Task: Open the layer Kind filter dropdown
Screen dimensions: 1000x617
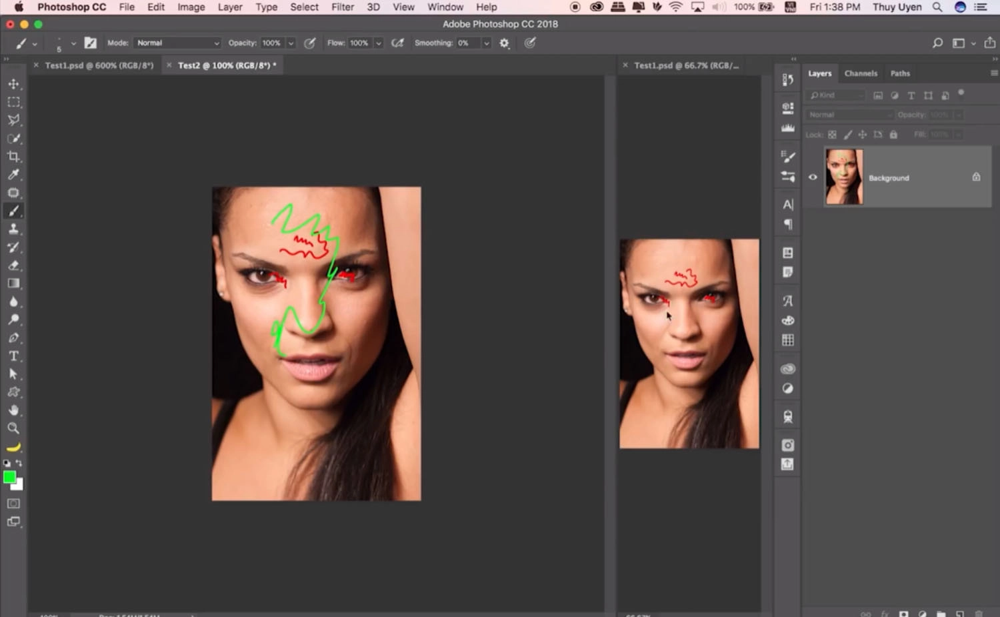Action: (836, 95)
